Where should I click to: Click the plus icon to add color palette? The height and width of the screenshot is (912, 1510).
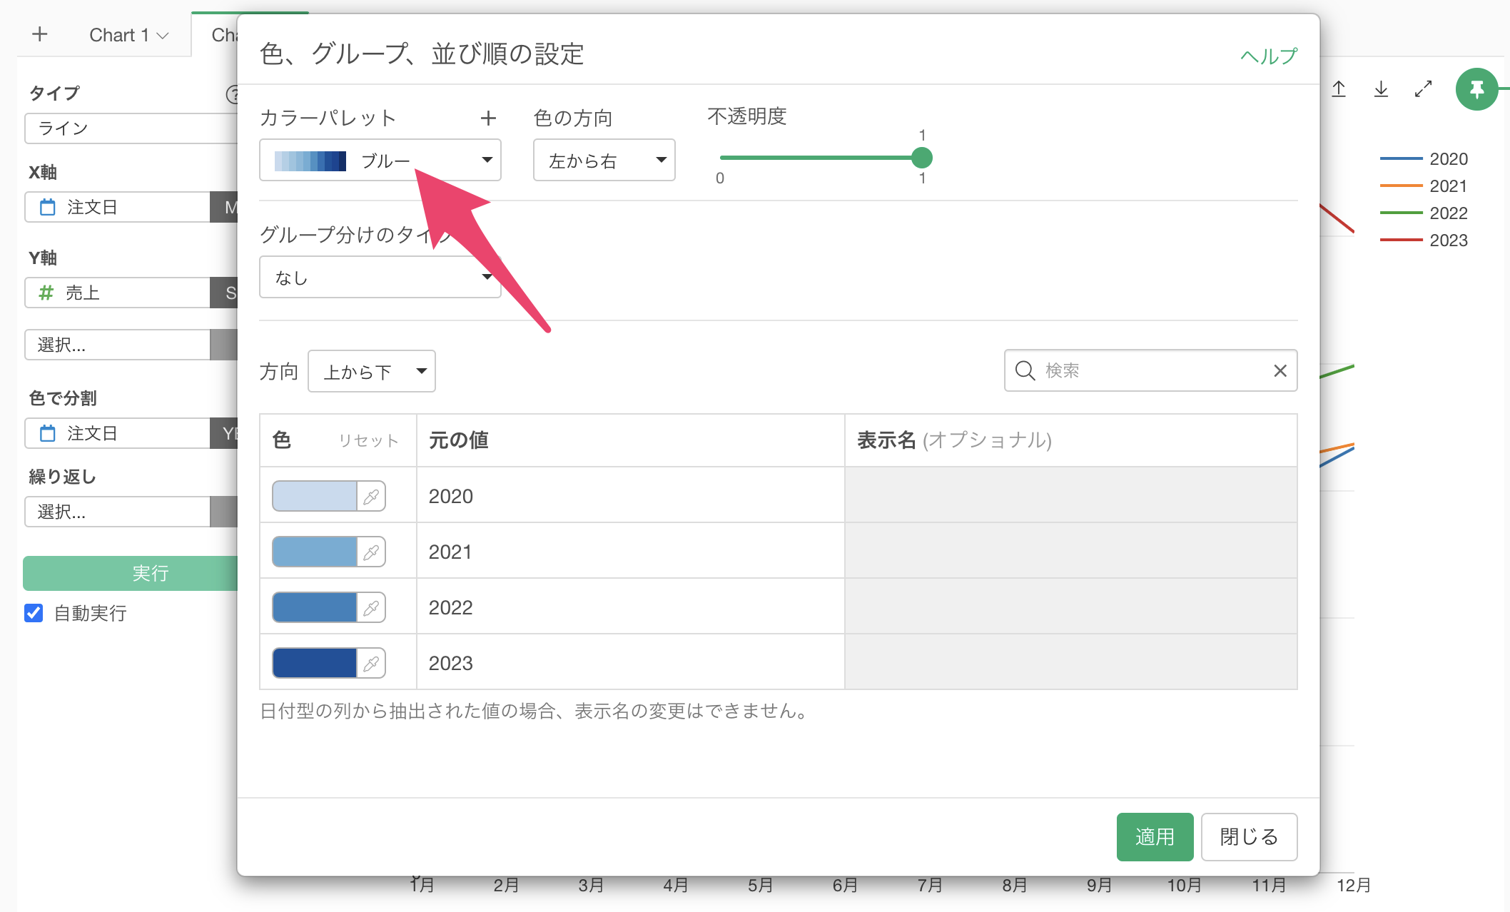488,118
